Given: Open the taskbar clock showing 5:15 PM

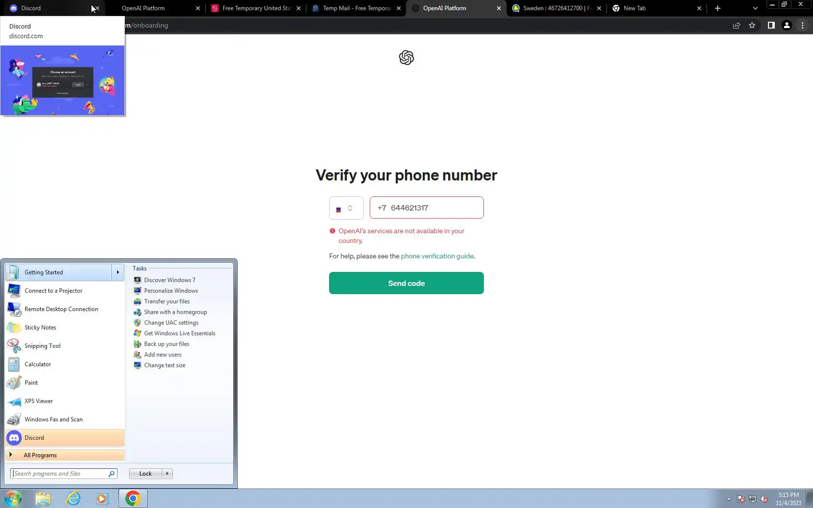Looking at the screenshot, I should [x=788, y=499].
